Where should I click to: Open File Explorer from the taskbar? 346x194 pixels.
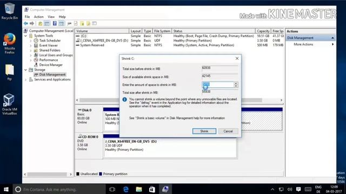click(139, 189)
